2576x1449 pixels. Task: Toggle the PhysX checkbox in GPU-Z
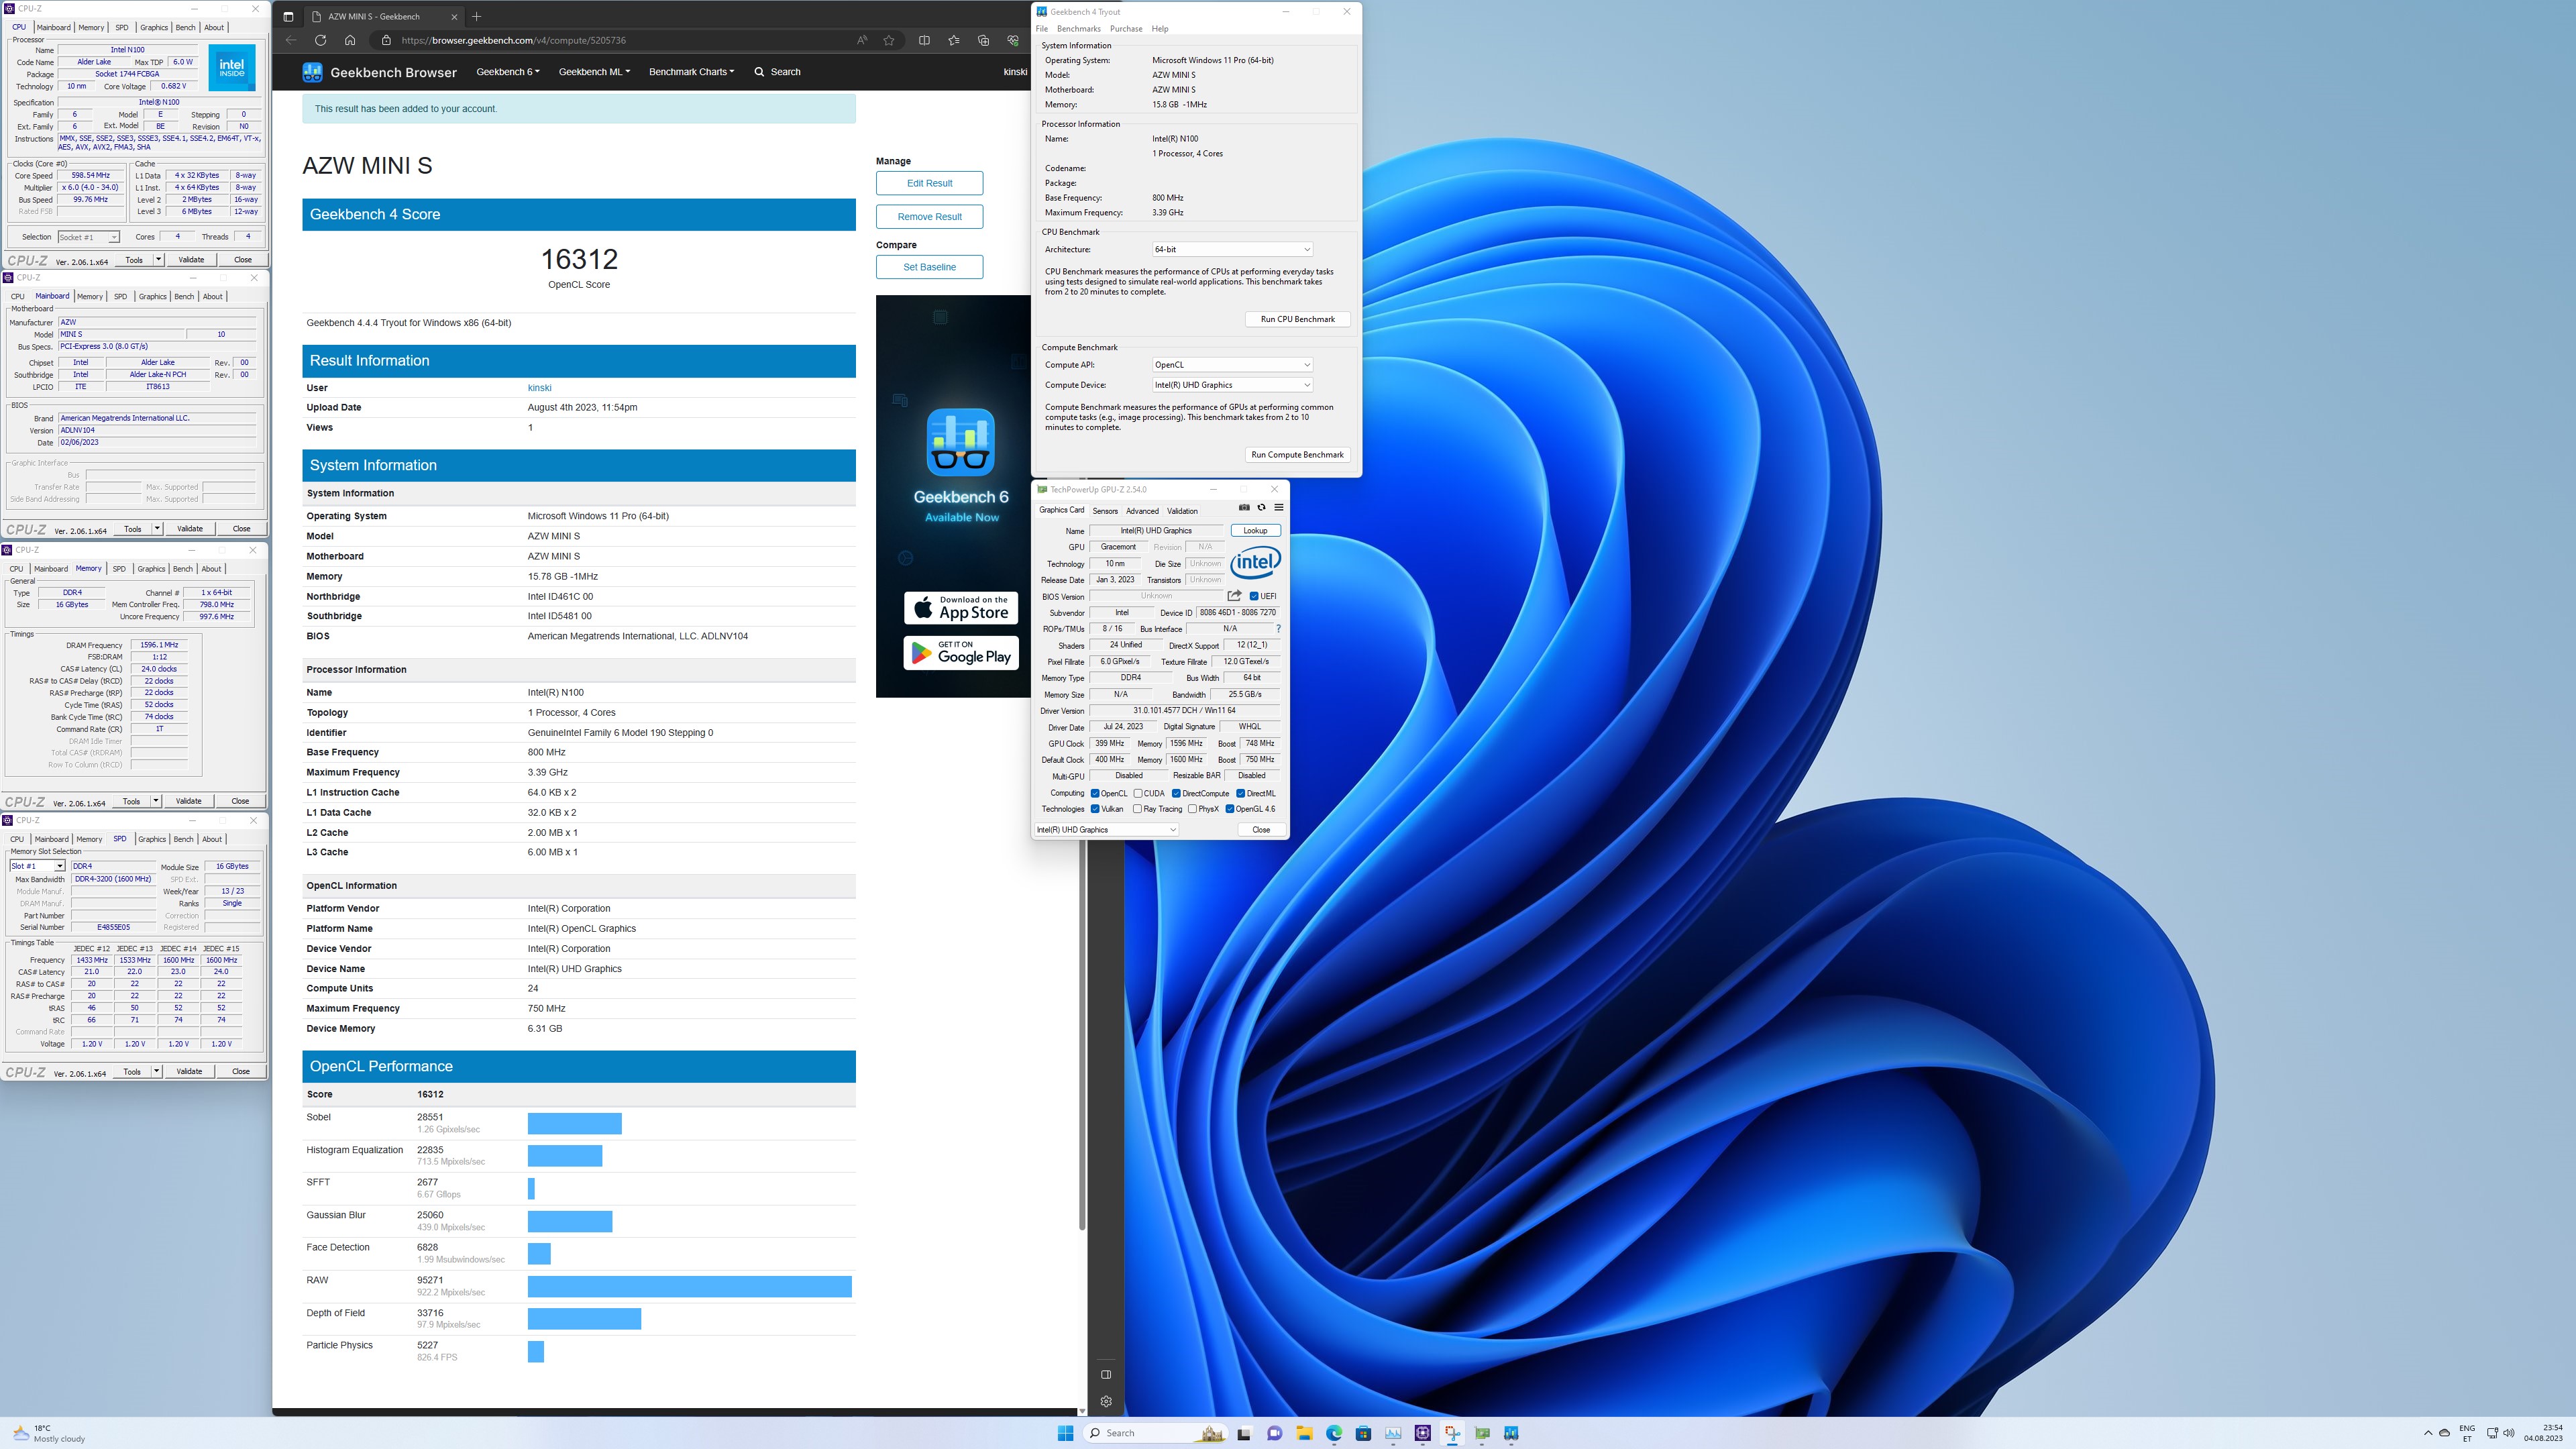(1192, 809)
